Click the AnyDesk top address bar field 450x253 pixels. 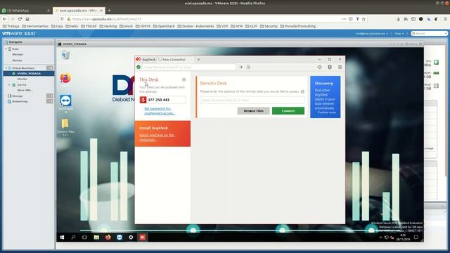tap(189, 67)
